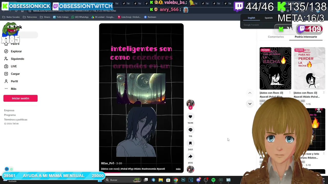Open the comments speech bubble icon
Viewport: 328px width, 184px height.
[x=190, y=130]
